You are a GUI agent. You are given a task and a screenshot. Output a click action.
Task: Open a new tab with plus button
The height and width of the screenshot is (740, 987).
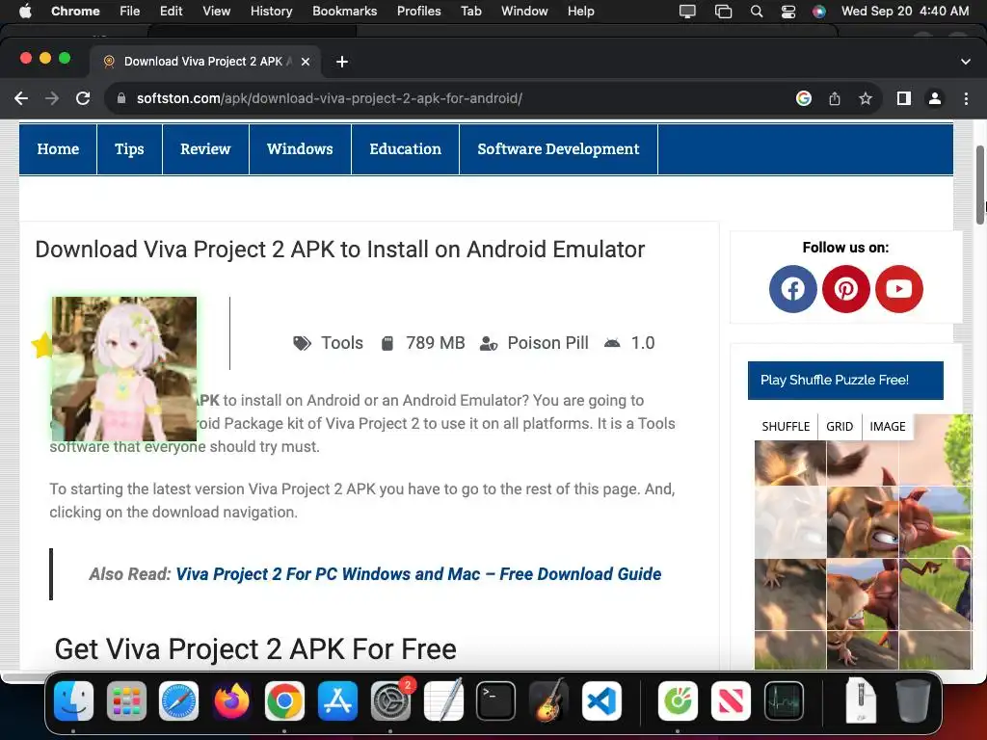(x=342, y=62)
